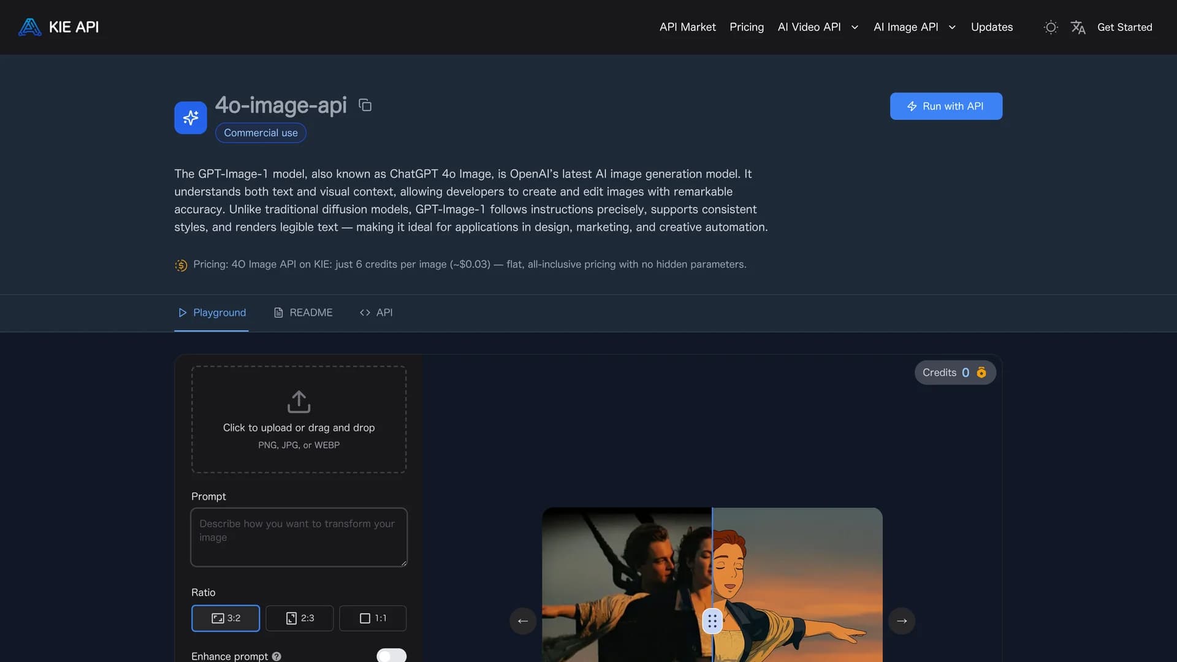Click the KIE API logo icon
Screen dimensions: 1177x662
pos(29,27)
